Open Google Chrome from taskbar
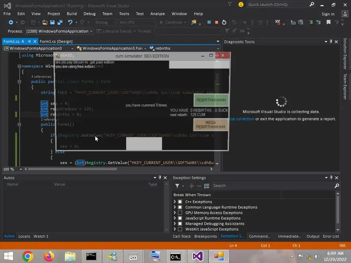The height and width of the screenshot is (263, 351). click(x=28, y=256)
